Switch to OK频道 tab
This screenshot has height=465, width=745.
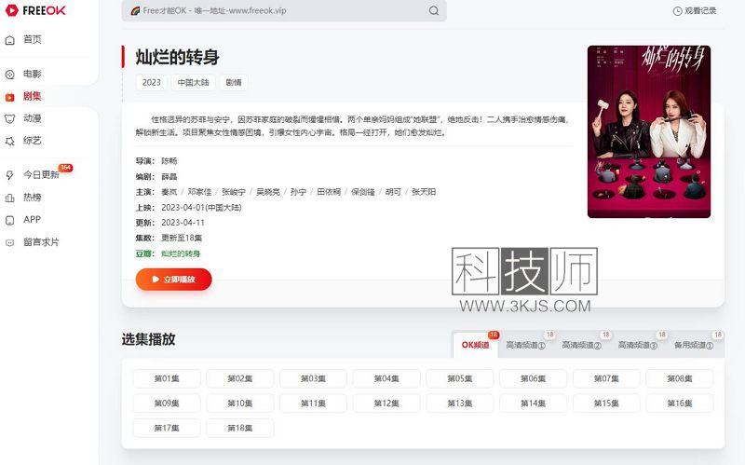[x=475, y=345]
